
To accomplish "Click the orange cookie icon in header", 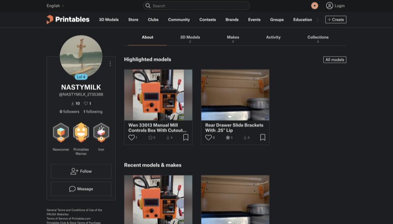I will tap(314, 6).
